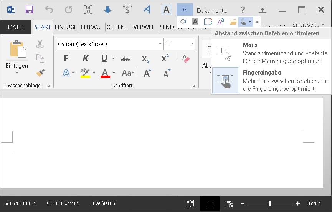The width and height of the screenshot is (332, 212).
Task: Switch to read mode view in status bar
Action: [x=190, y=204]
